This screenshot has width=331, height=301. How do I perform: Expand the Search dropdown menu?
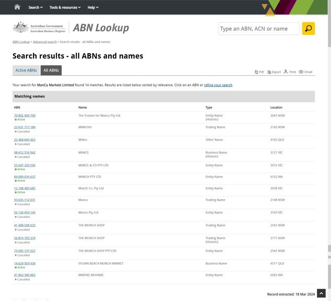[x=35, y=7]
